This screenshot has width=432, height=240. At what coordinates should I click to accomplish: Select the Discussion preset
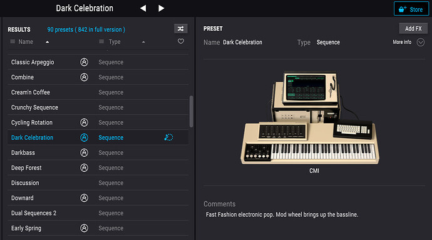pyautogui.click(x=98, y=183)
